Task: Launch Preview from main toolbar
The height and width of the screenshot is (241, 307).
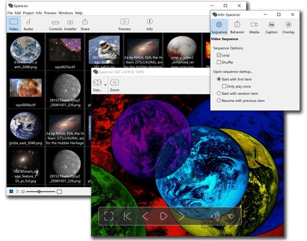Action: 124,25
